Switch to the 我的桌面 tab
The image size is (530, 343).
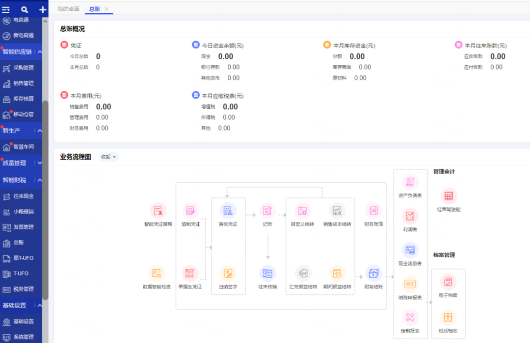click(x=68, y=9)
